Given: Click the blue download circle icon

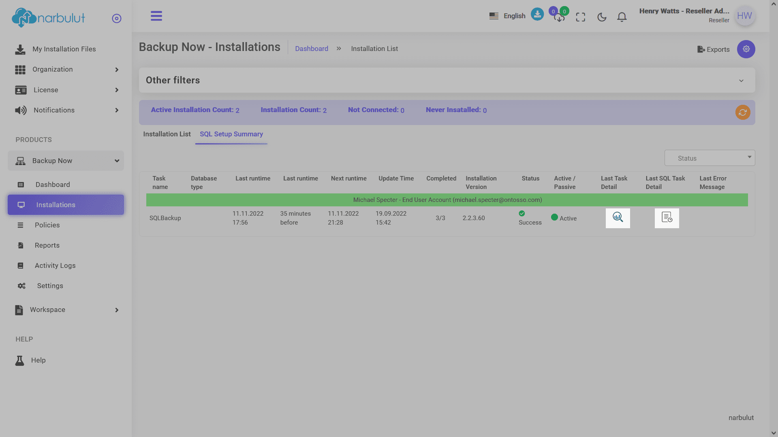Looking at the screenshot, I should [537, 14].
